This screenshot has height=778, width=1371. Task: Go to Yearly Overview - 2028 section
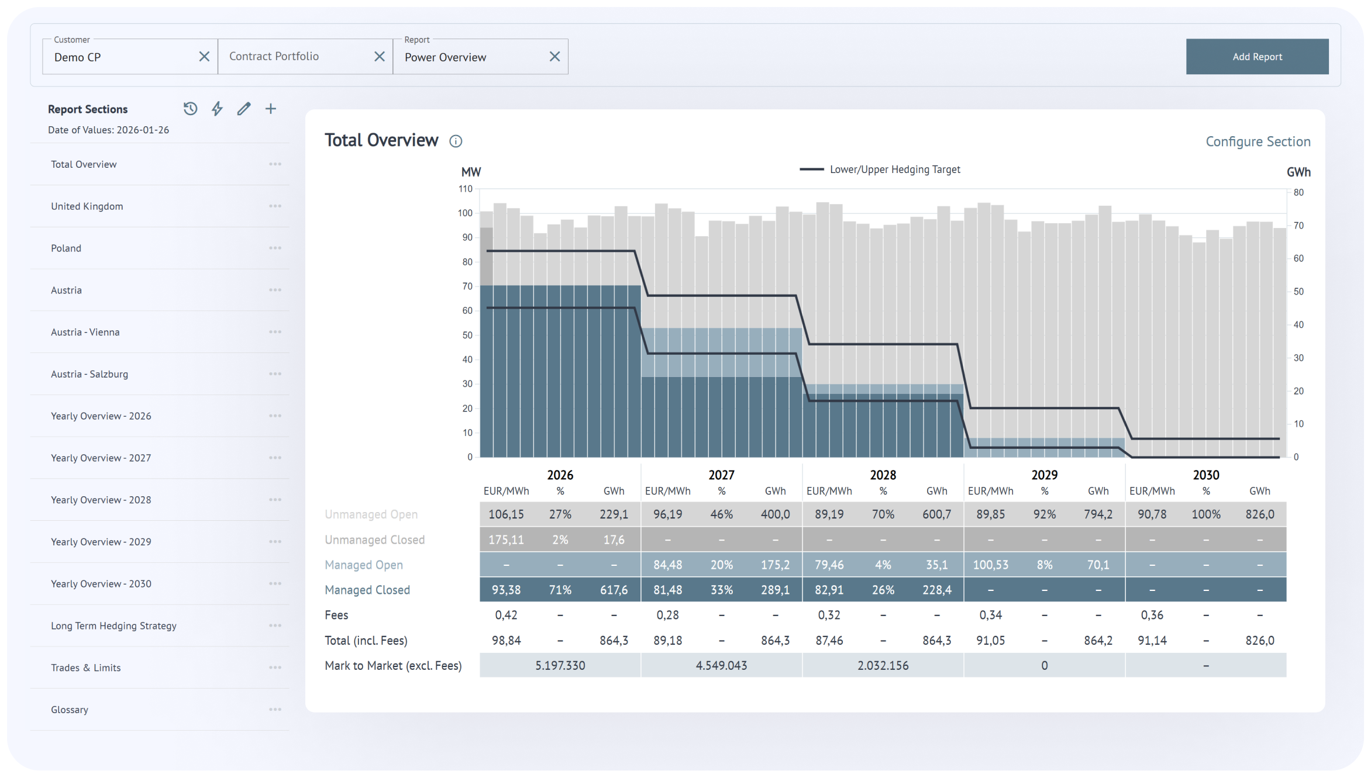click(x=101, y=500)
